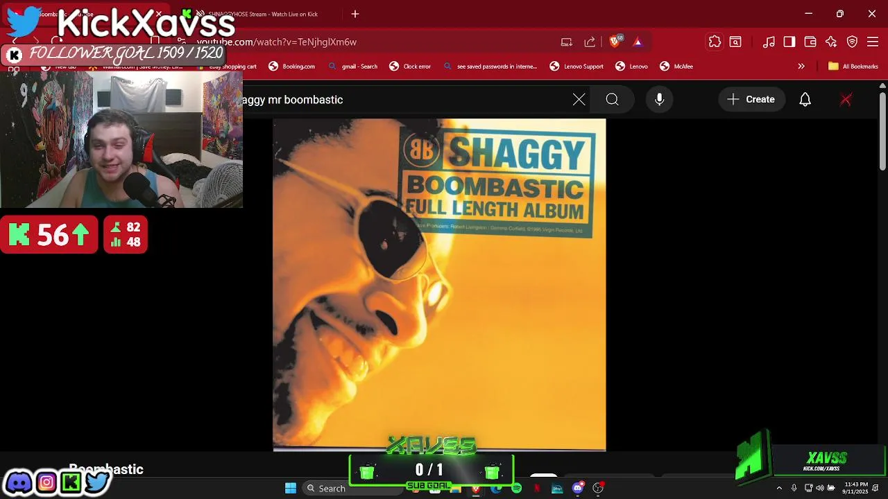Open the Windows Start menu
The image size is (888, 499).
point(291,488)
